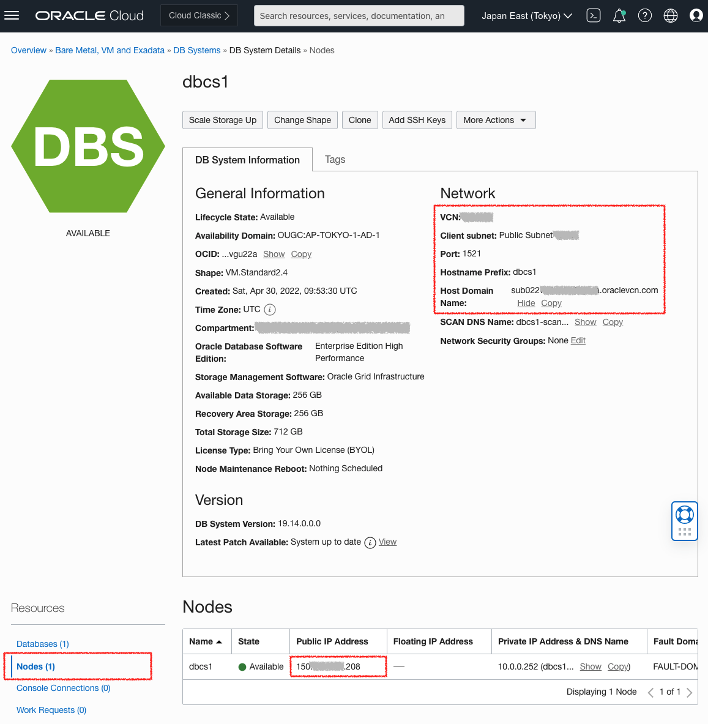Open the hamburger navigation menu
Viewport: 708px width, 724px height.
click(x=12, y=16)
